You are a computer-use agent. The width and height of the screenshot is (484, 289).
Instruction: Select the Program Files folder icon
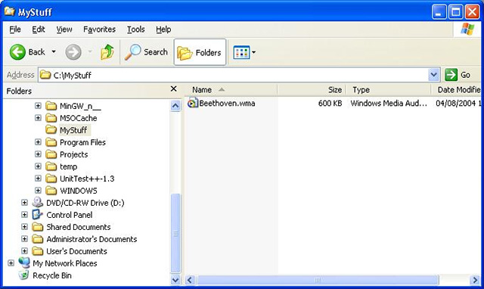point(51,142)
